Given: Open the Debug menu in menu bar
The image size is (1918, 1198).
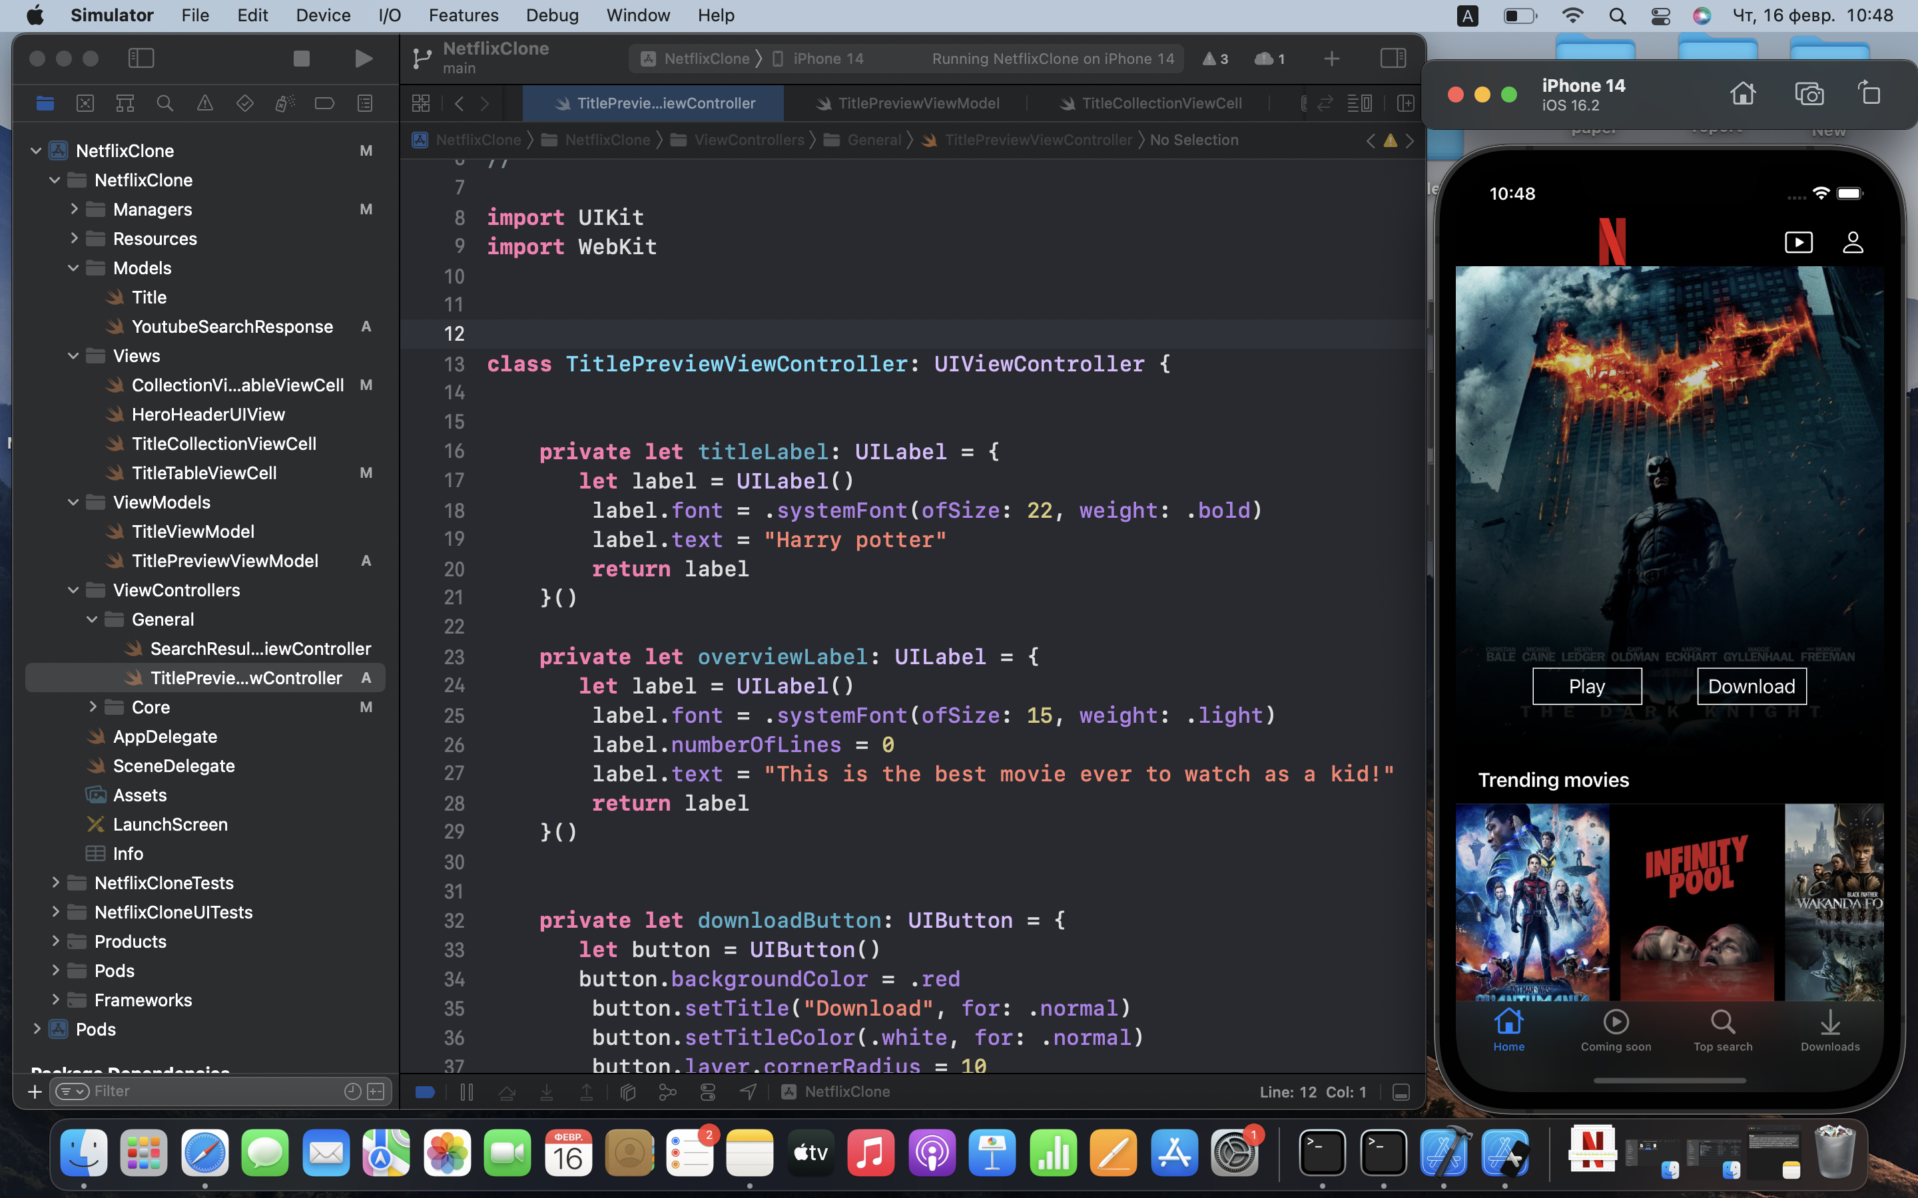Looking at the screenshot, I should click(551, 15).
